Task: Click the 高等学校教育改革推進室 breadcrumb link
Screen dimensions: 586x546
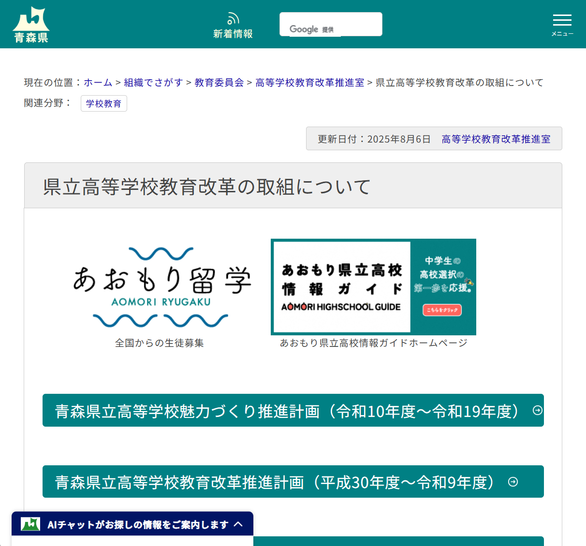Action: [x=309, y=83]
